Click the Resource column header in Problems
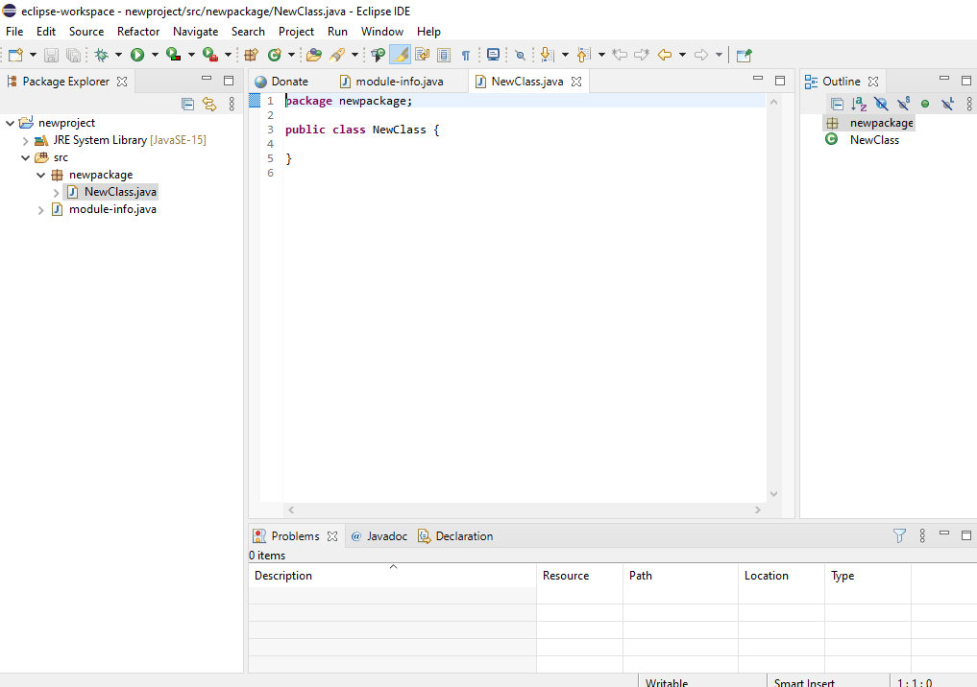The image size is (977, 687). [566, 576]
